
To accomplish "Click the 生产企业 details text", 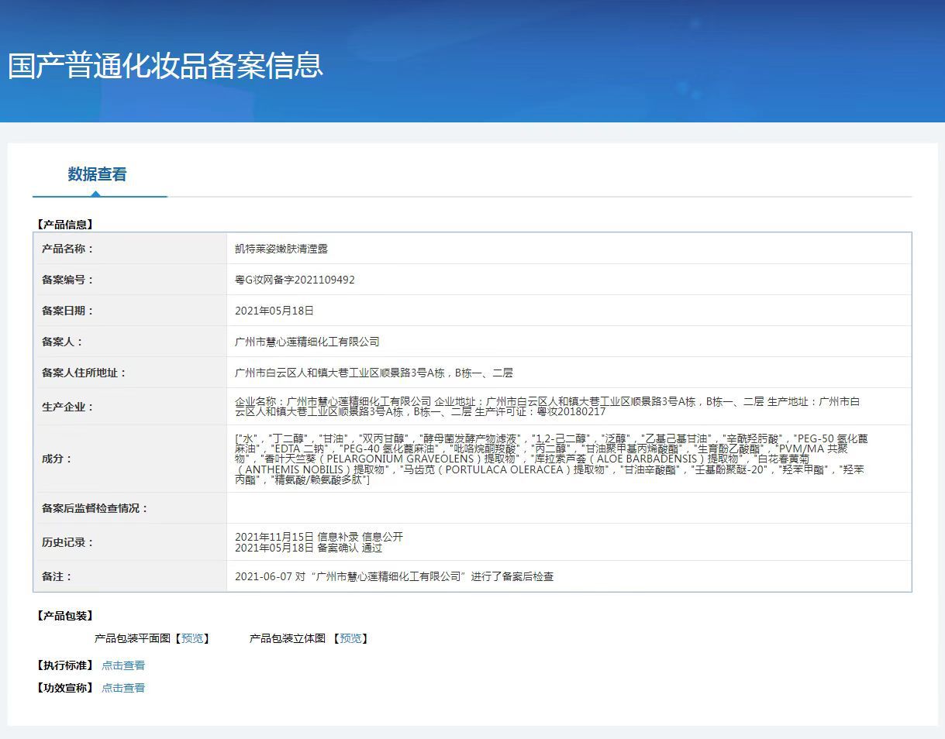I will pos(547,406).
